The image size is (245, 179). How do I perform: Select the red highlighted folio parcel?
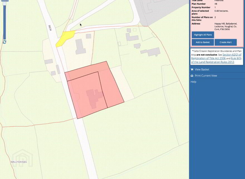point(94,90)
